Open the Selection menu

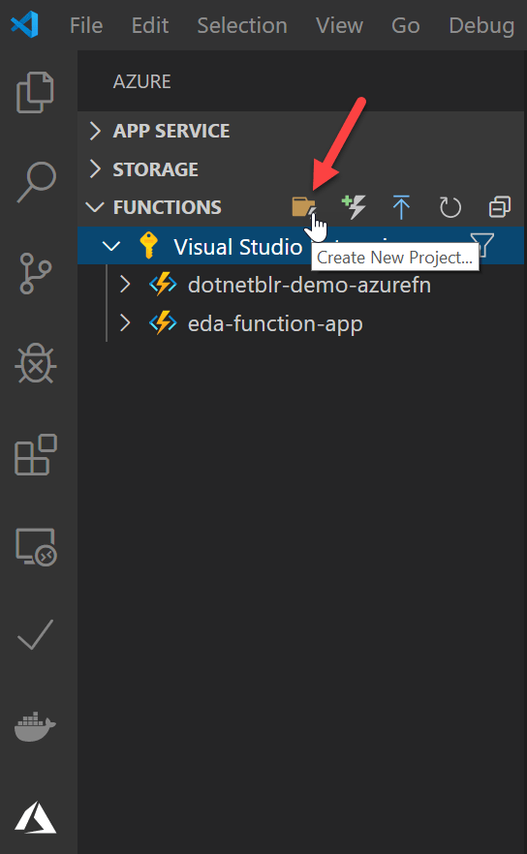pos(242,25)
